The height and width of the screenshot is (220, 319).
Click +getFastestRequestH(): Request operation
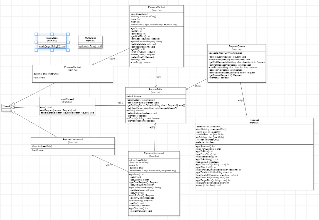click(225, 75)
